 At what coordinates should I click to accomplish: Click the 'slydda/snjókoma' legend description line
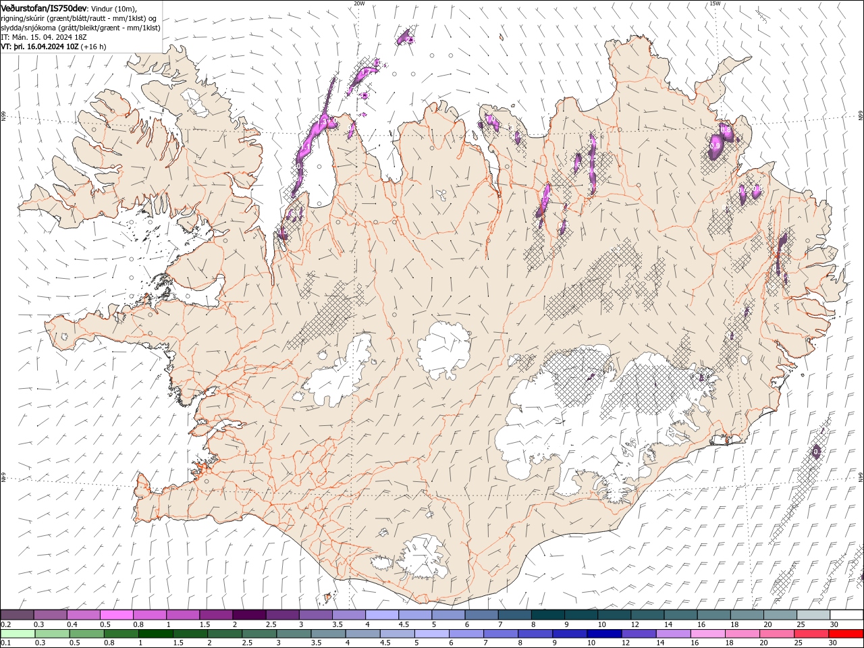[80, 28]
